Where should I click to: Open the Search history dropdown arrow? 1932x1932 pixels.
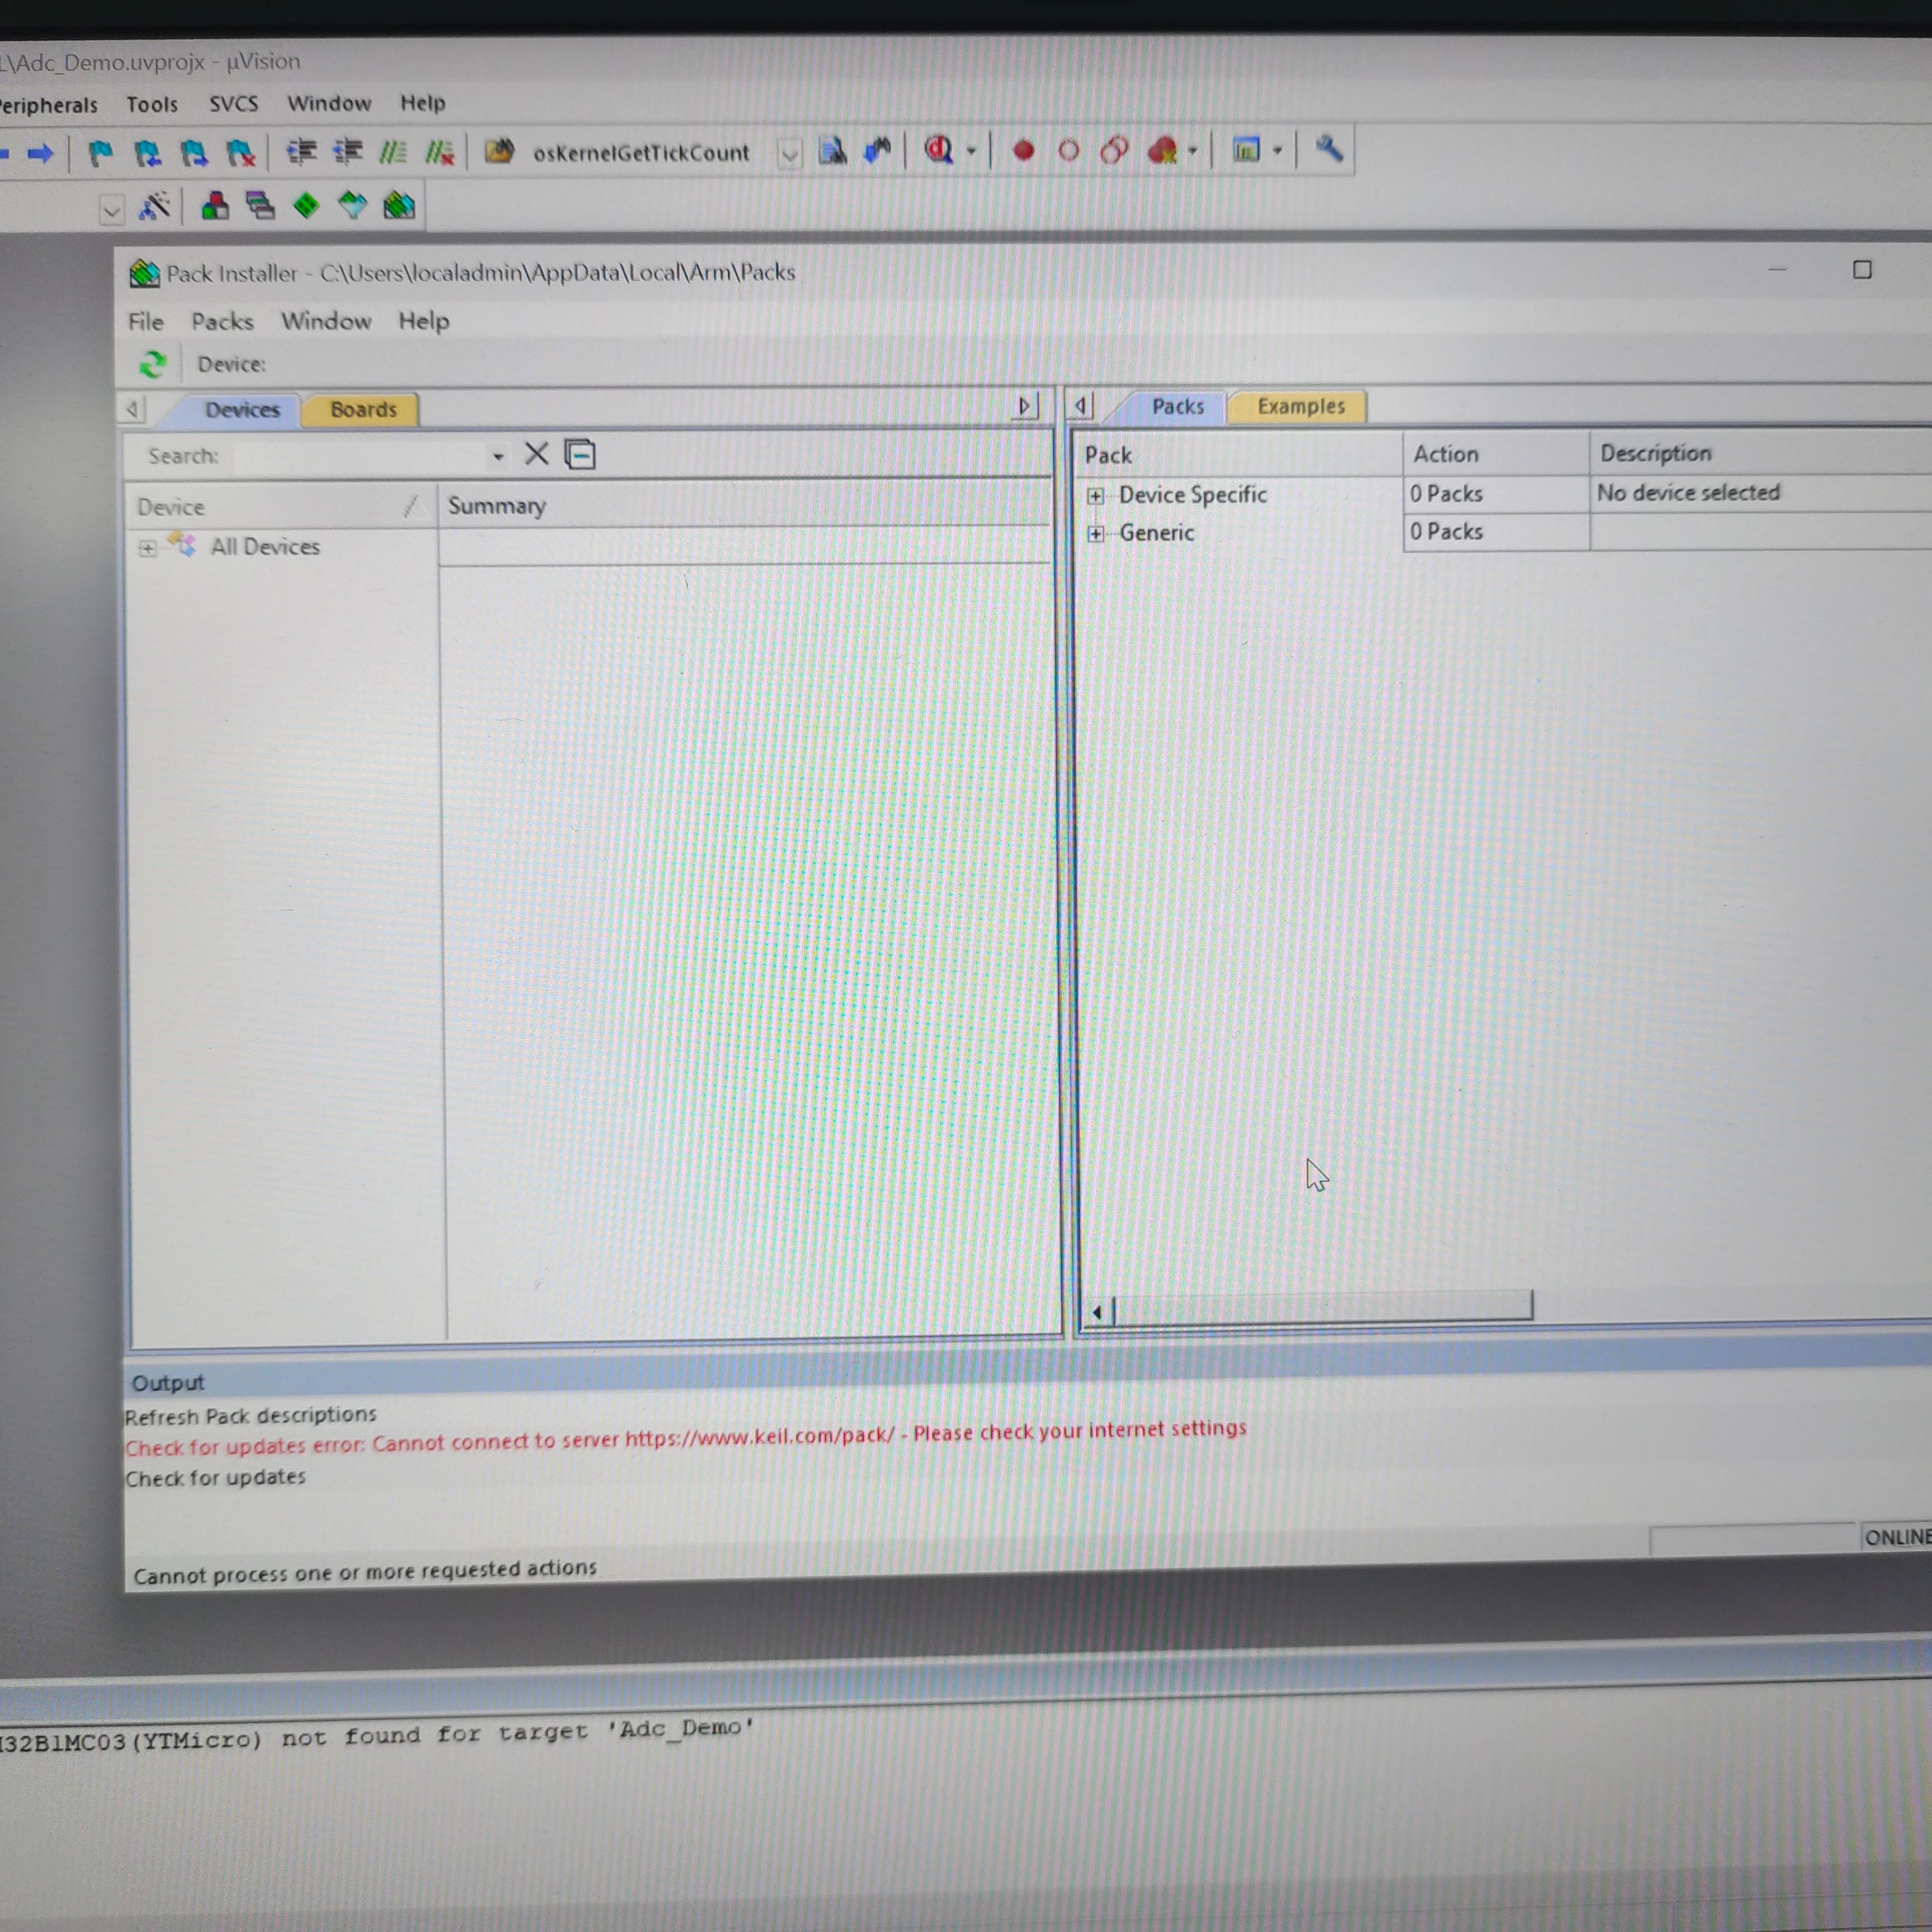497,457
